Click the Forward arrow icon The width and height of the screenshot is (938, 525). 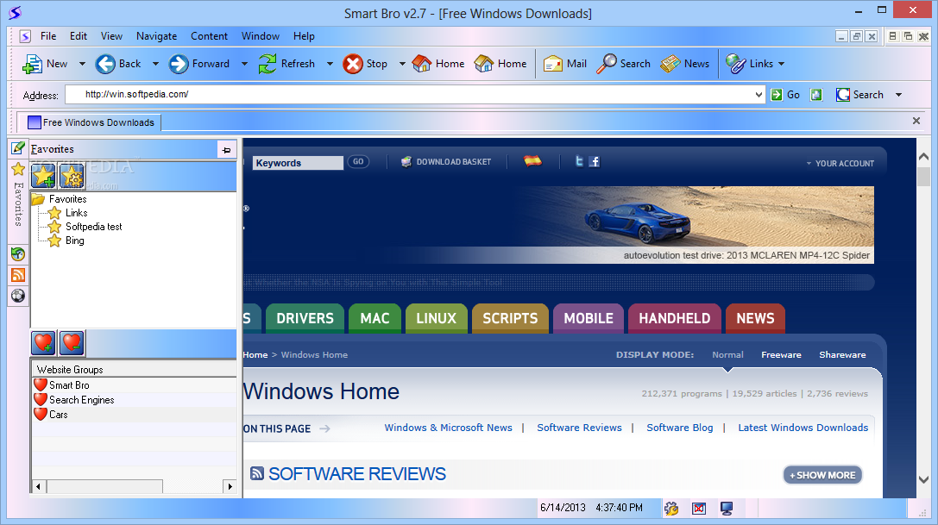tap(179, 64)
